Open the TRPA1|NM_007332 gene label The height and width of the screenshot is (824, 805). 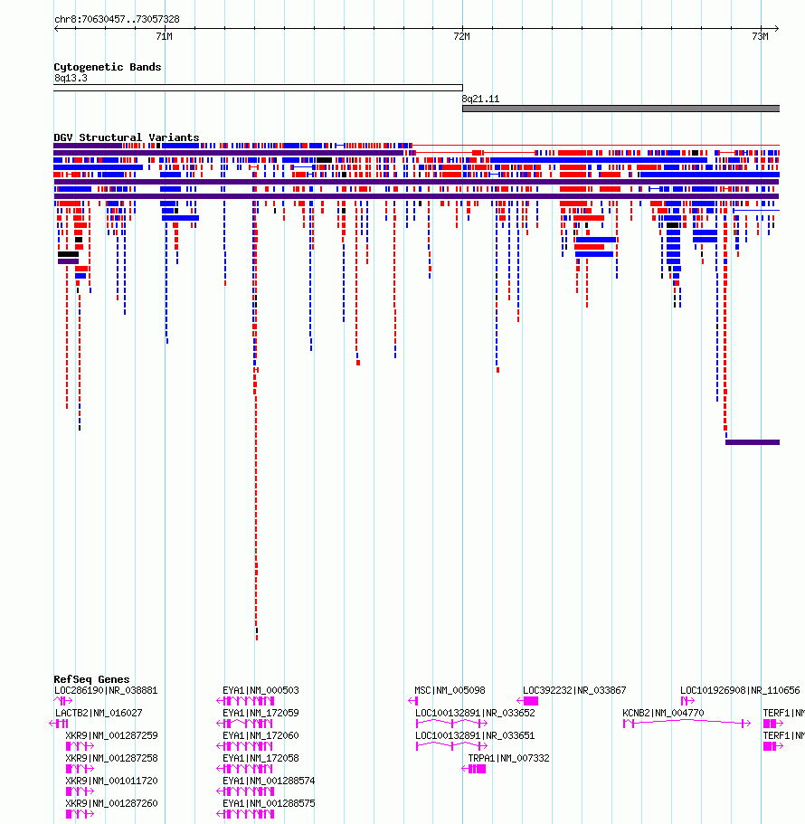click(x=508, y=758)
